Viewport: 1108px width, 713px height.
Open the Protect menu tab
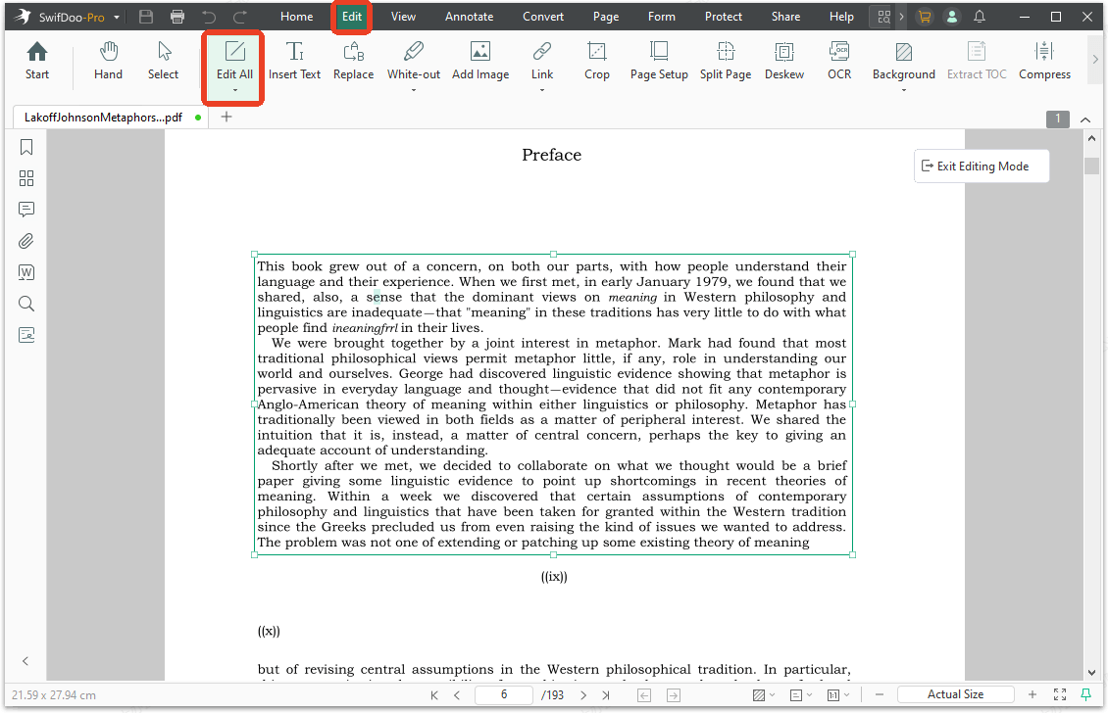point(724,17)
